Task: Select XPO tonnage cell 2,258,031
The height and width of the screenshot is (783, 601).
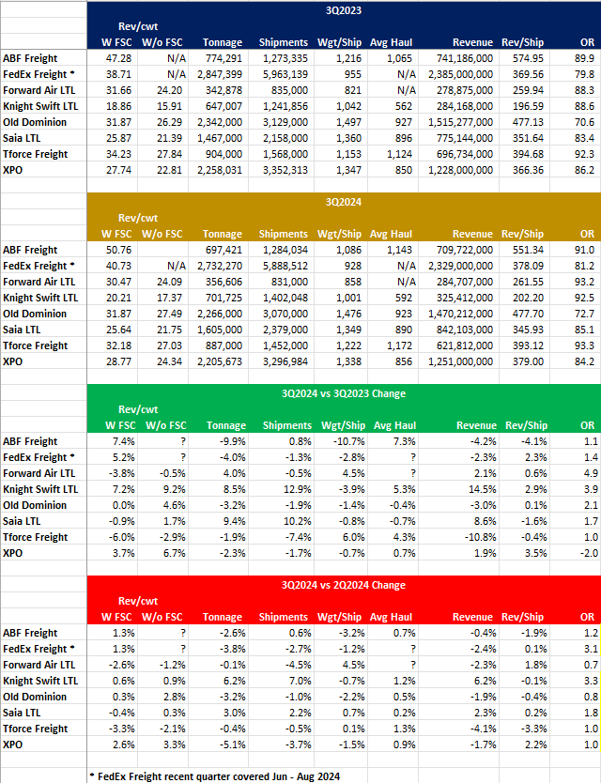Action: coord(220,170)
